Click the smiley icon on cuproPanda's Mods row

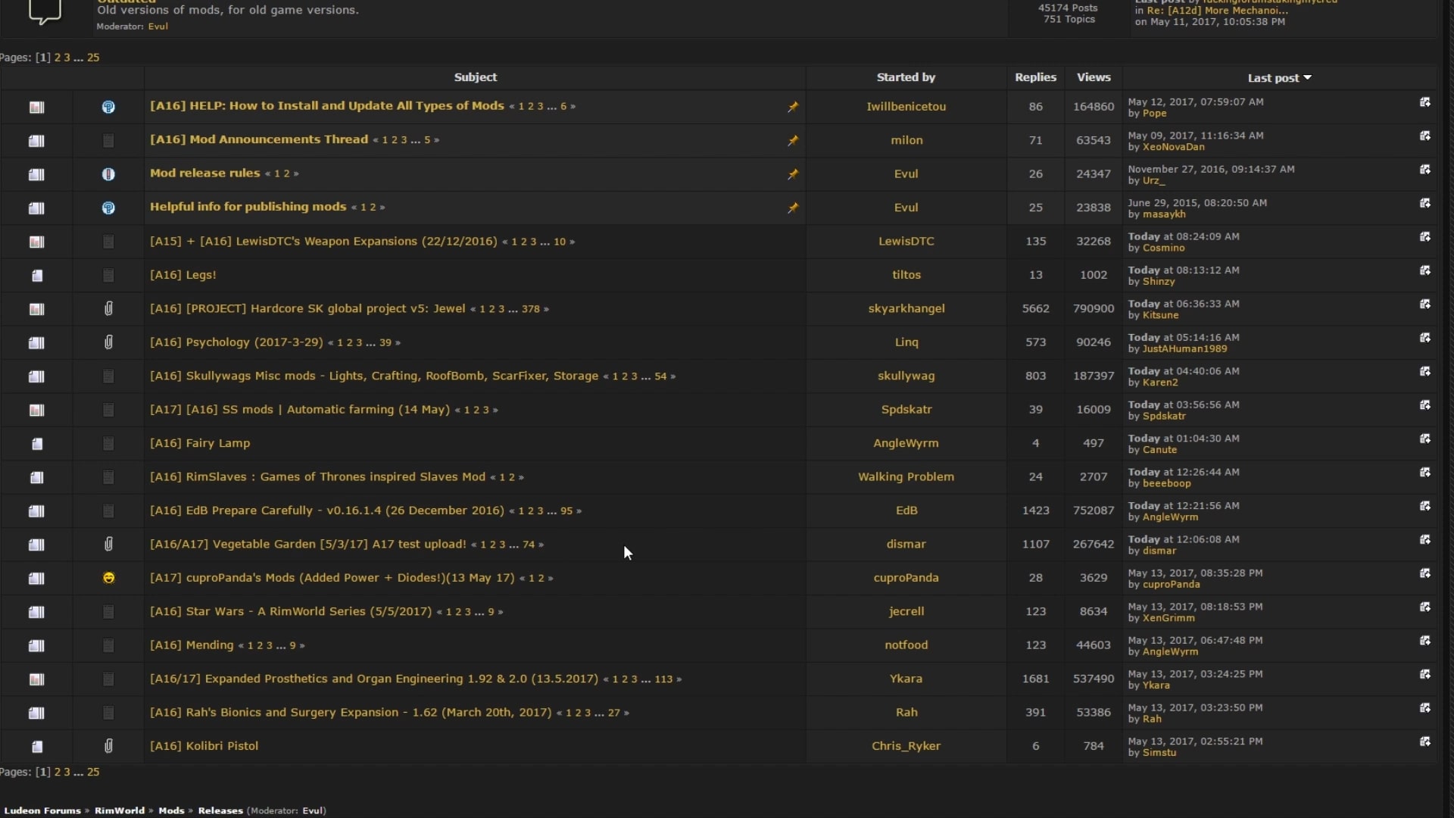(109, 577)
